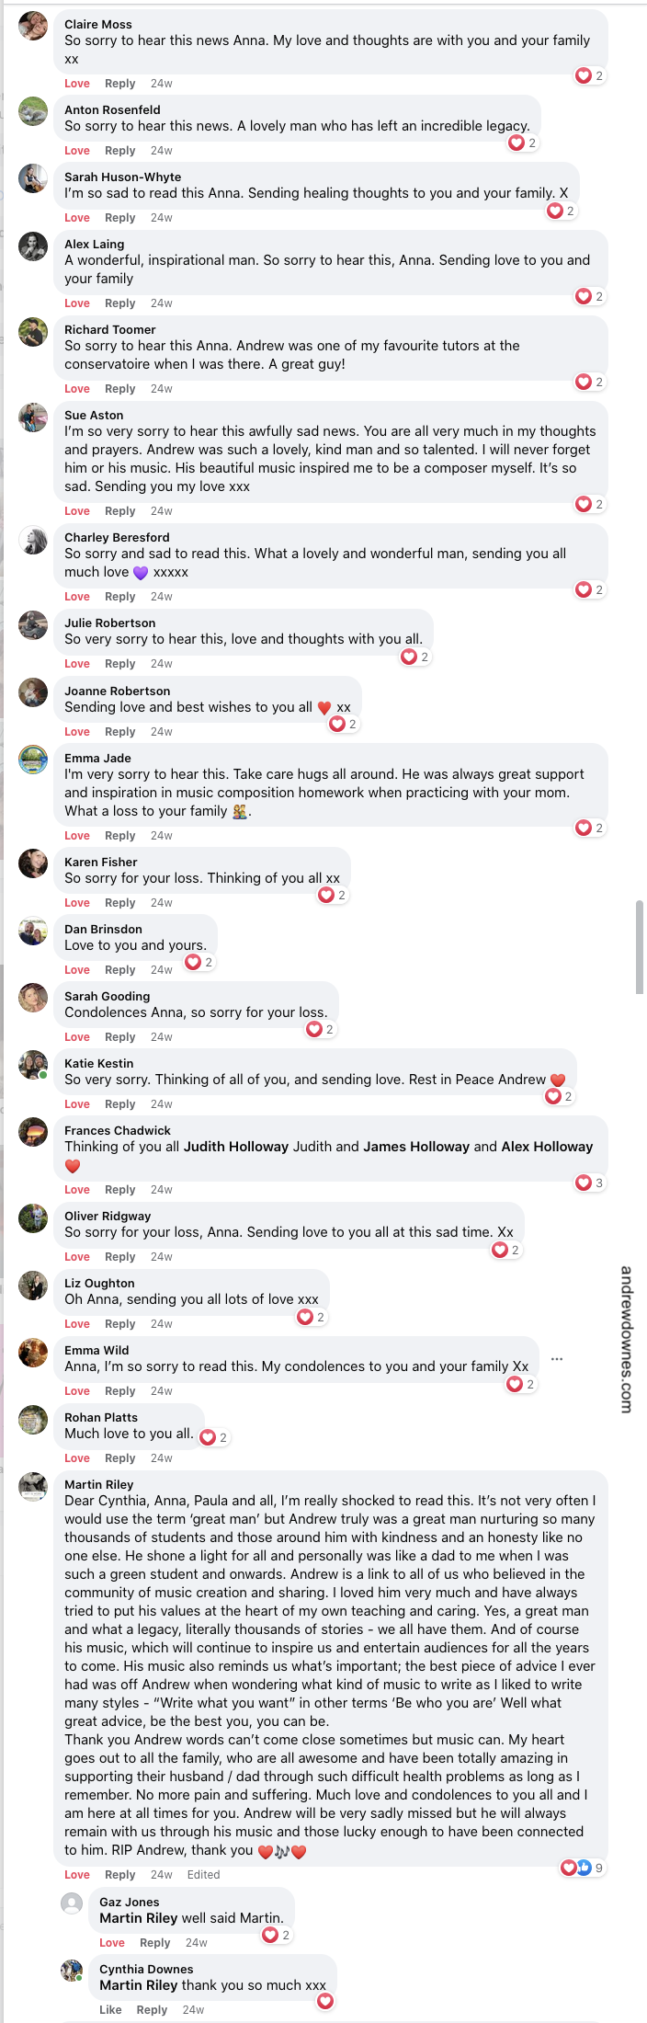
Task: Reply to Oliver Ridgway's comment
Action: tap(119, 1256)
